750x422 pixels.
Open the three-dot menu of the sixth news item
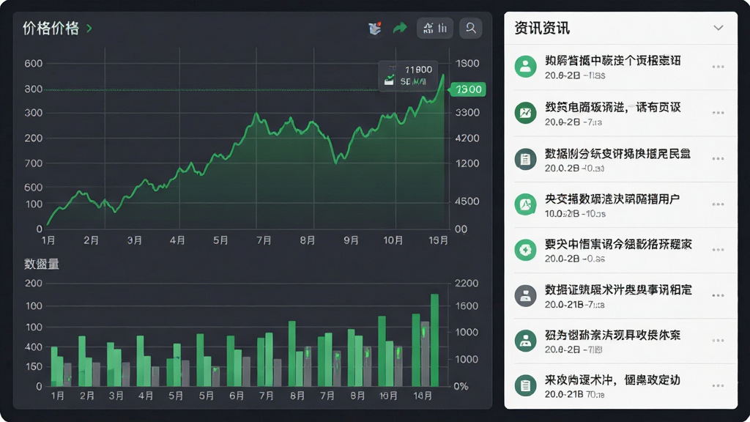[718, 295]
